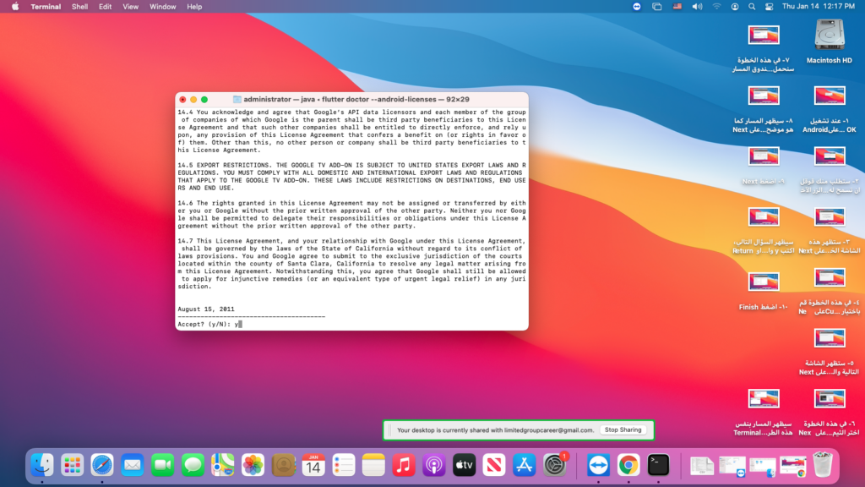
Task: Select the desktop screenshot labeled Return
Action: (x=764, y=231)
